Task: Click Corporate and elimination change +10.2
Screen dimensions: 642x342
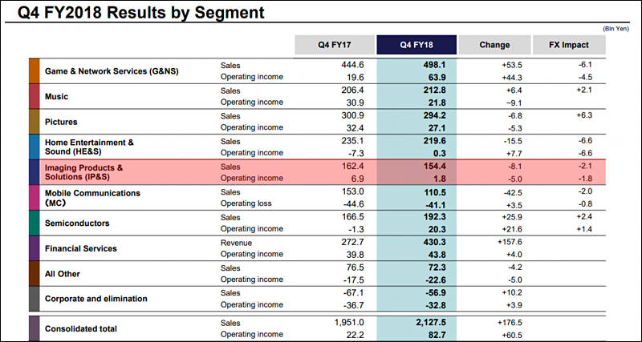Action: 512,293
